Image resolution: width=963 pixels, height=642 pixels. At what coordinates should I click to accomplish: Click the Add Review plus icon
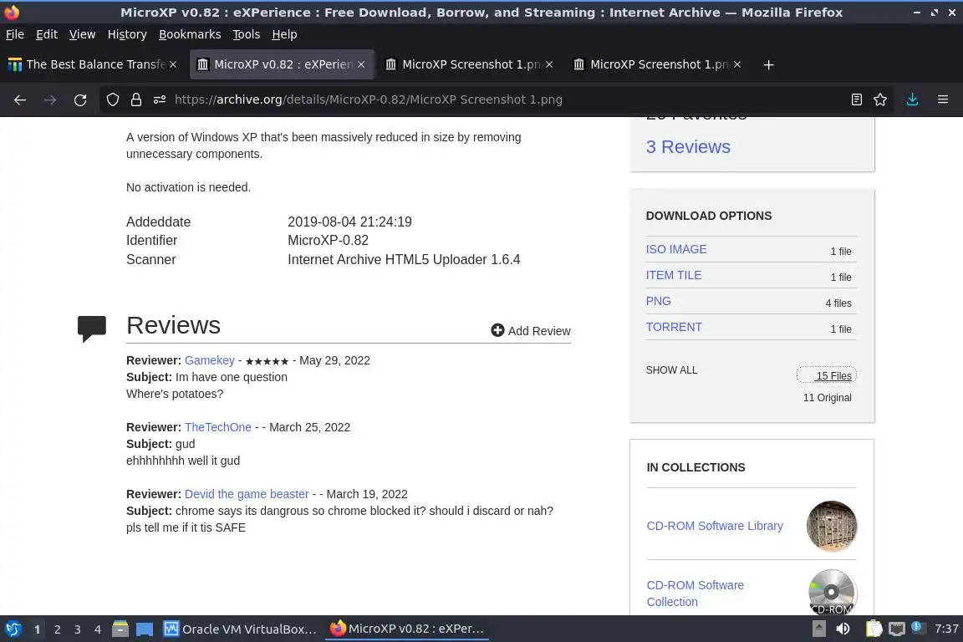point(497,330)
